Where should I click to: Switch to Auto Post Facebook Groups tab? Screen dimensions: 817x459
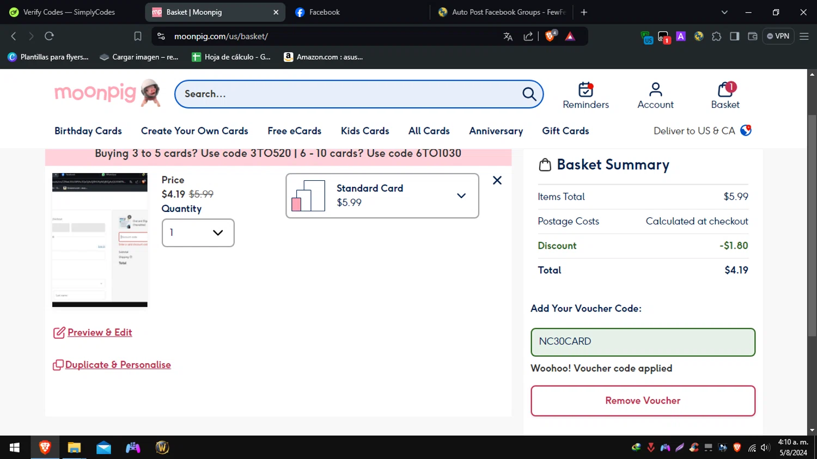point(501,12)
